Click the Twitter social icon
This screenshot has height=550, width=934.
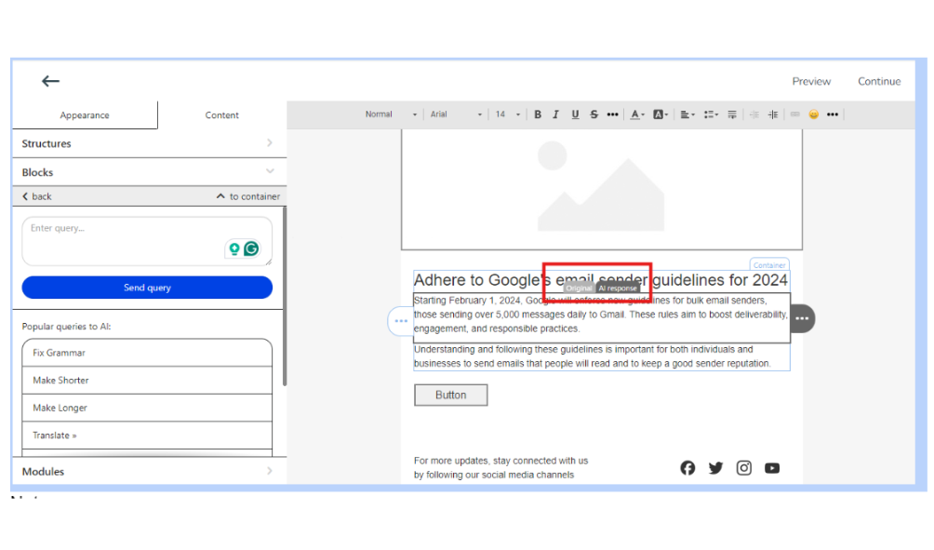click(x=715, y=468)
